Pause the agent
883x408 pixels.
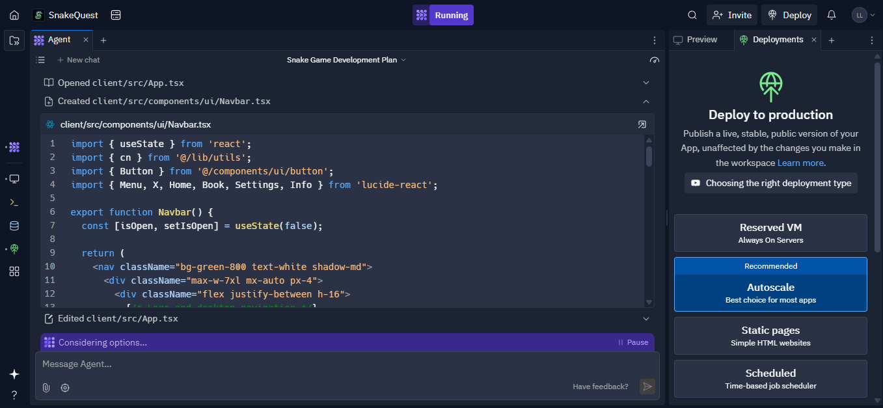[633, 342]
